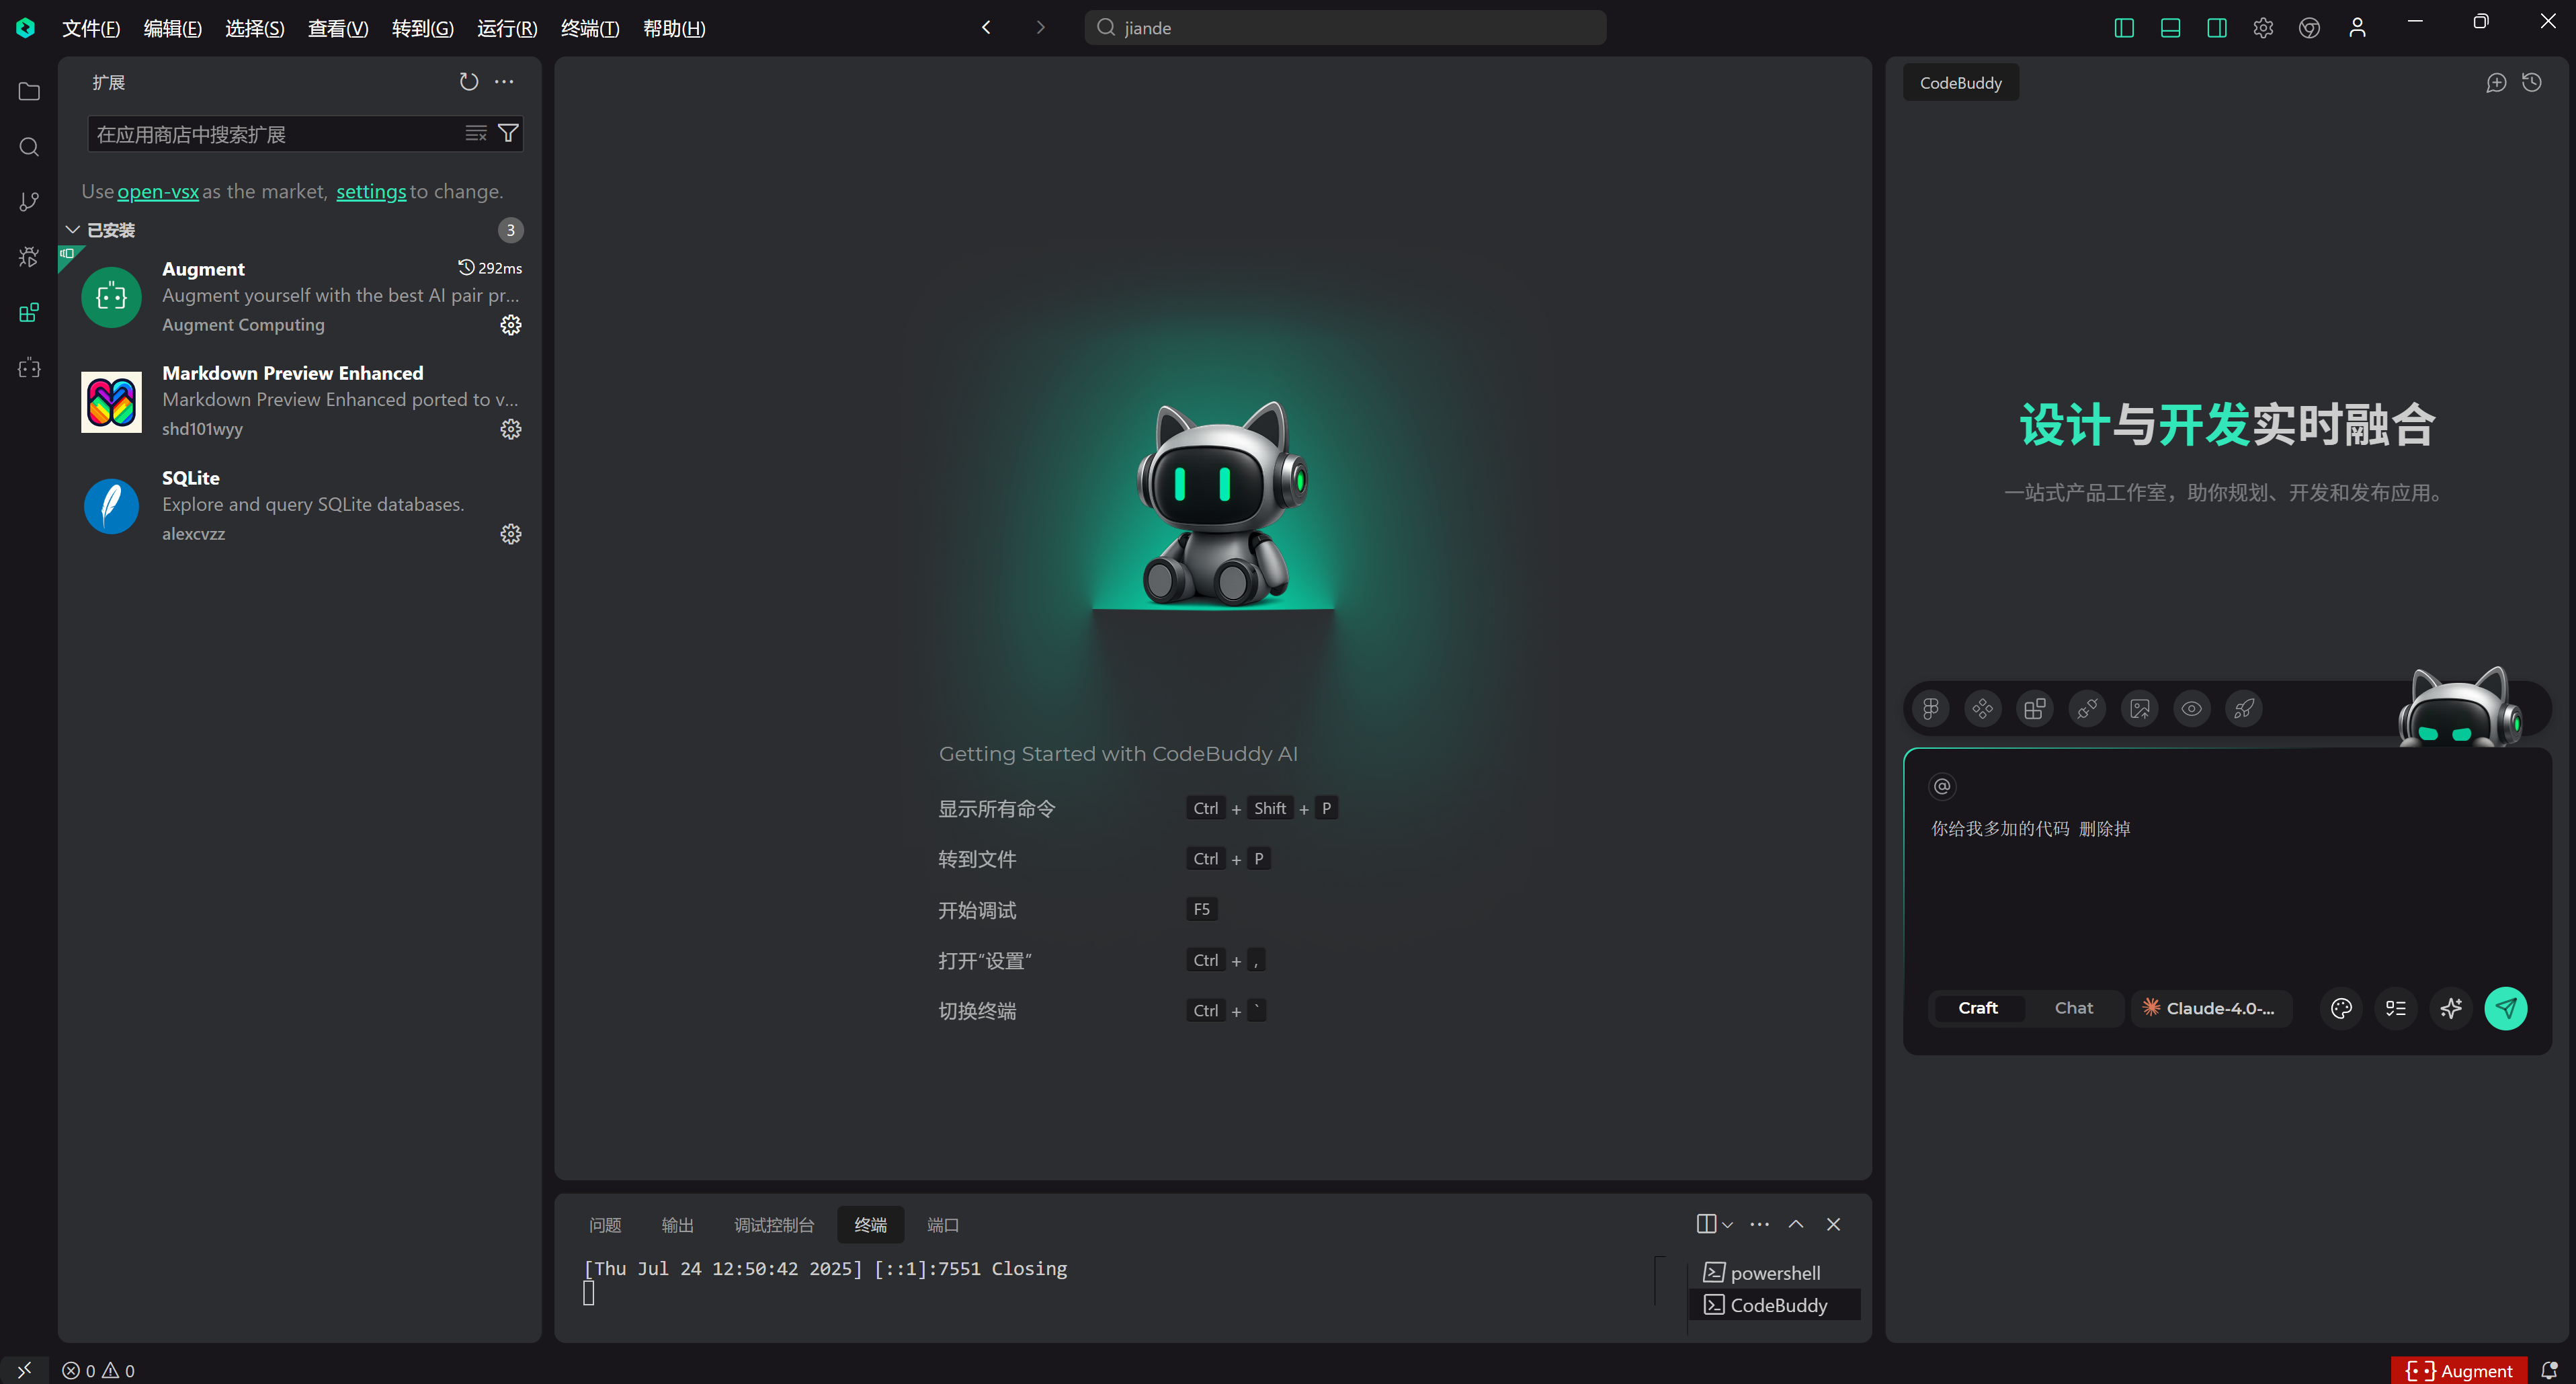Open extensions view more actions menu
2576x1384 pixels.
click(x=504, y=82)
